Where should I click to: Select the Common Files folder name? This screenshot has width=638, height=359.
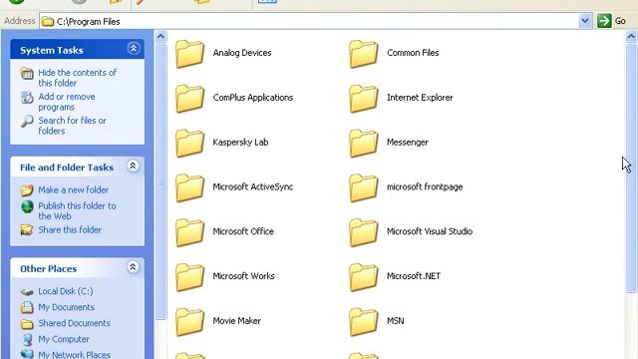pos(413,53)
